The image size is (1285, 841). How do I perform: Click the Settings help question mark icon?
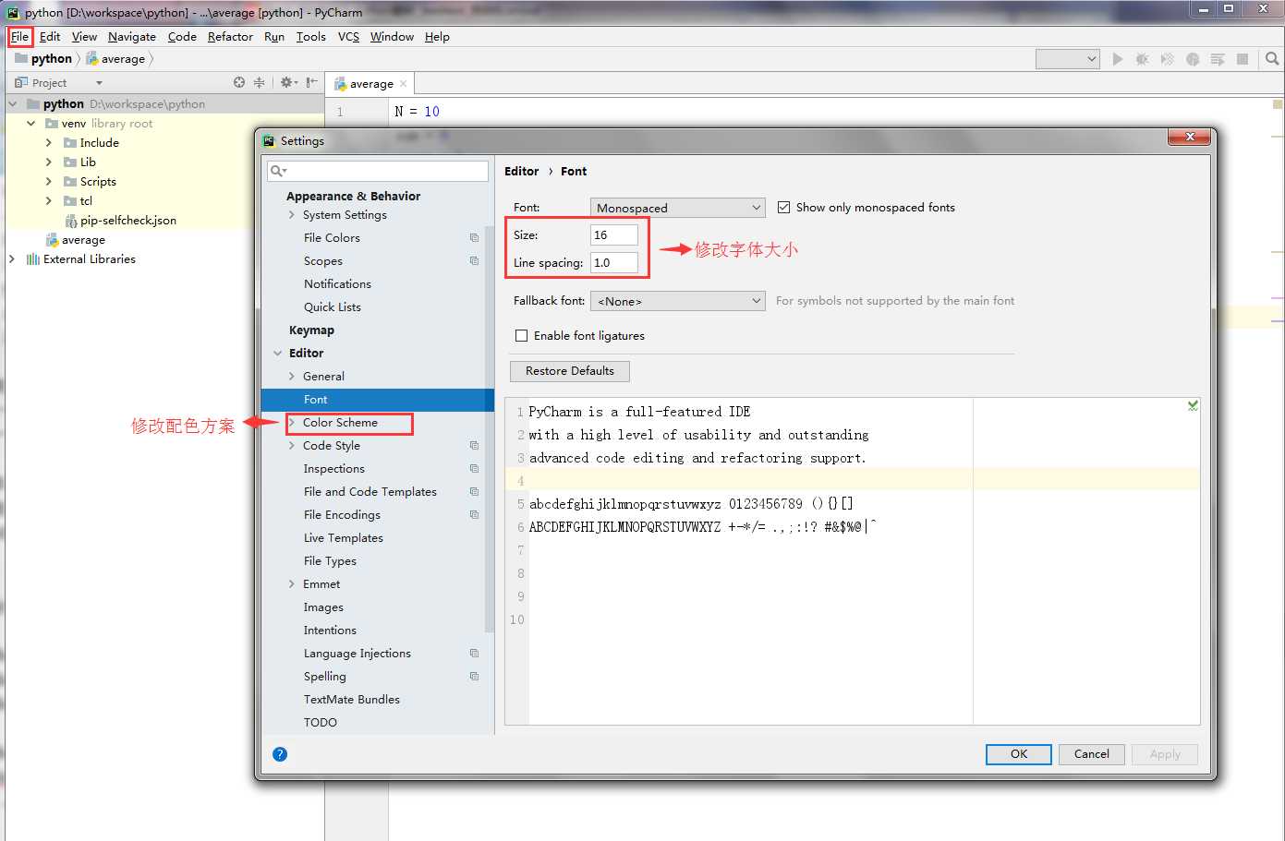coord(280,754)
